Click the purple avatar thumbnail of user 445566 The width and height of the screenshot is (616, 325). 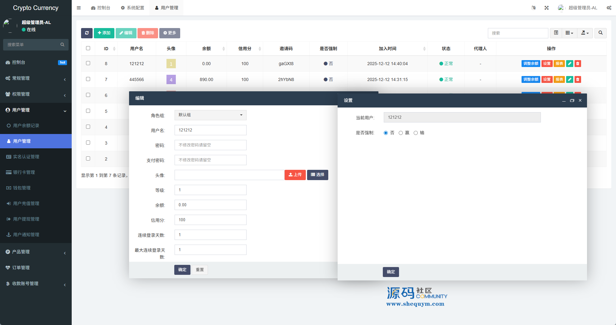171,79
